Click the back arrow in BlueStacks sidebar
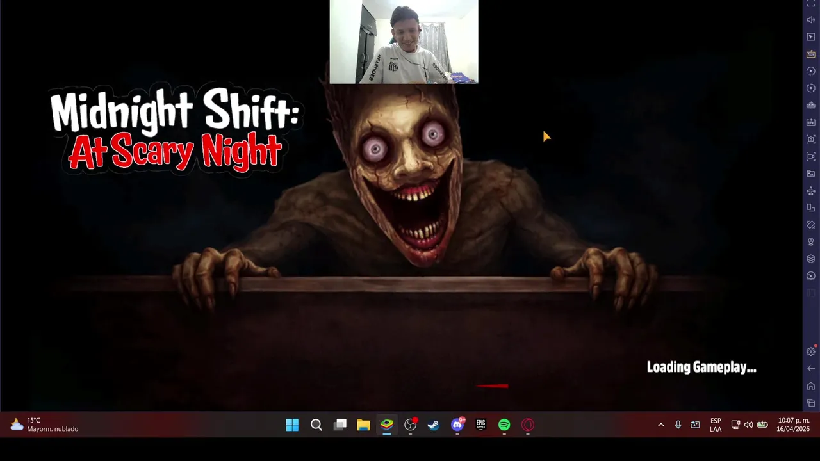Screen dimensions: 820x461 [810, 368]
